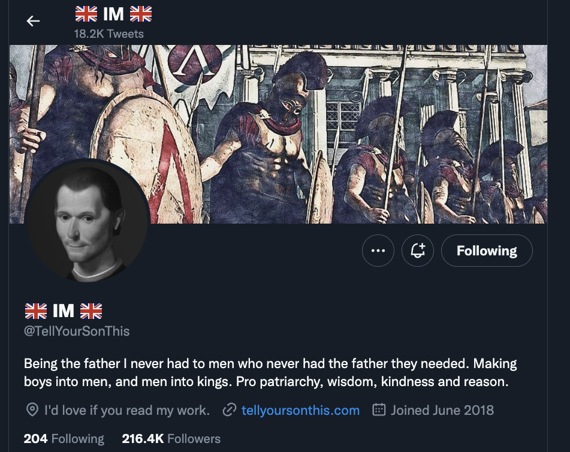Visit the tellyoursonthis.com website link
The image size is (570, 452).
click(300, 411)
